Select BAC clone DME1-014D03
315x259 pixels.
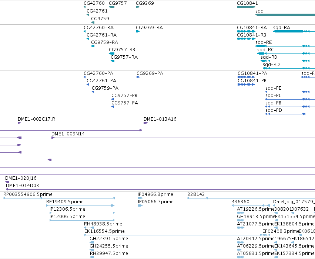22,186
